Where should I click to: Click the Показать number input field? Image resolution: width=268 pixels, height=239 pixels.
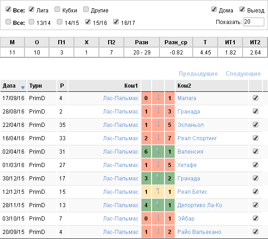point(254,22)
